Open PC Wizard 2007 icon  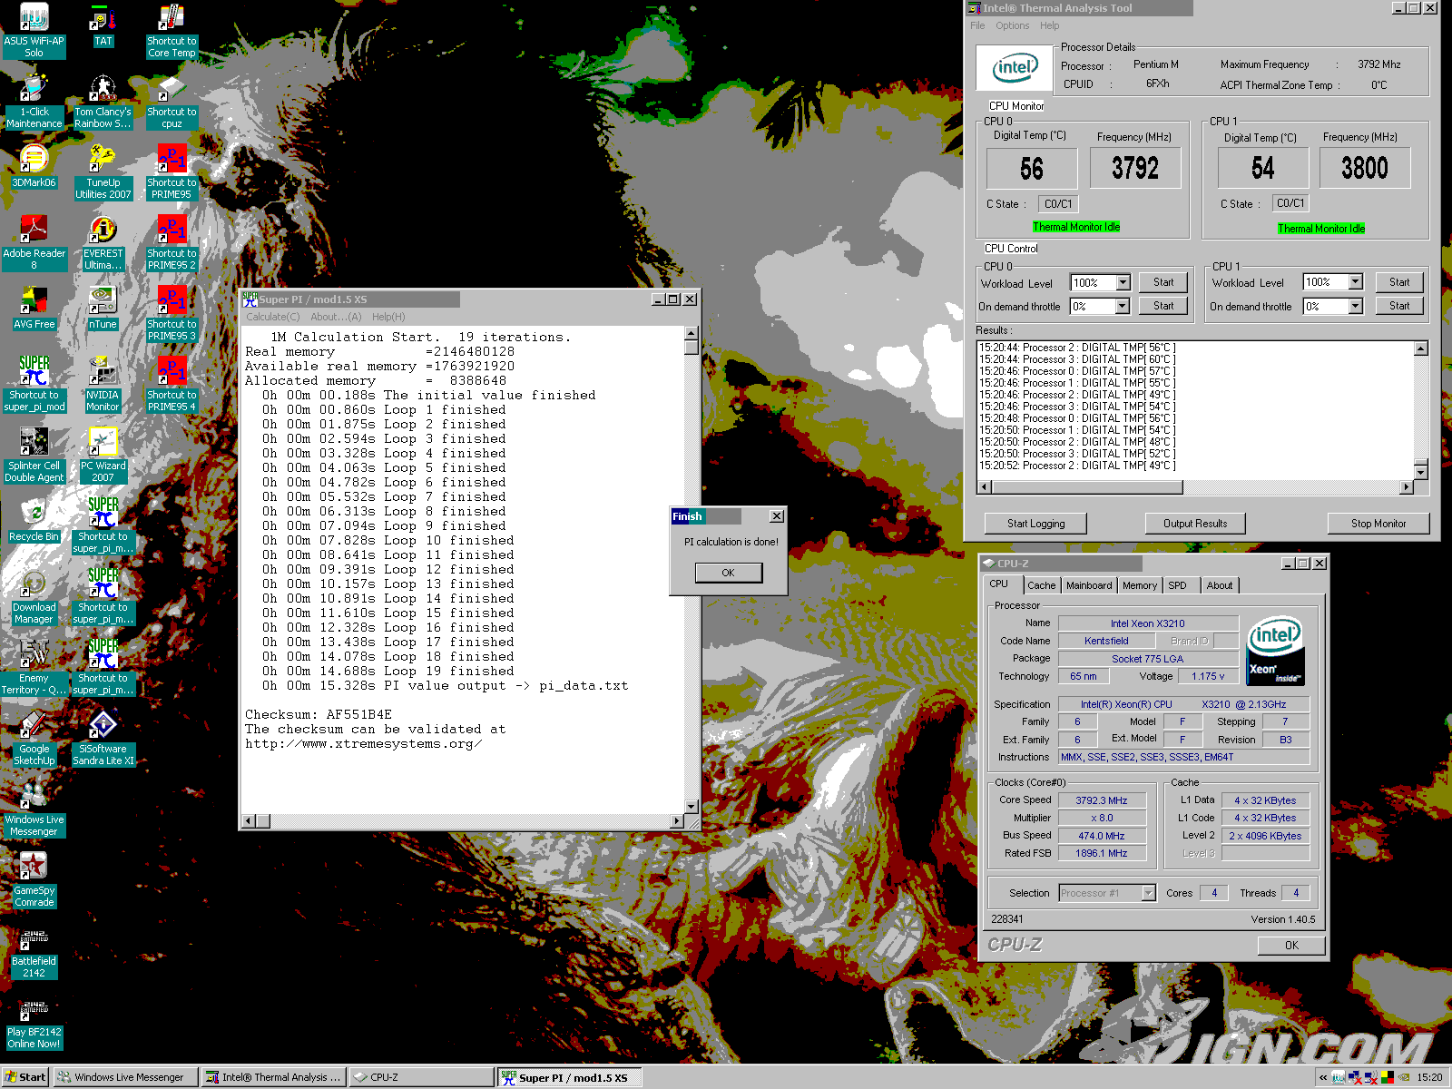click(x=103, y=456)
